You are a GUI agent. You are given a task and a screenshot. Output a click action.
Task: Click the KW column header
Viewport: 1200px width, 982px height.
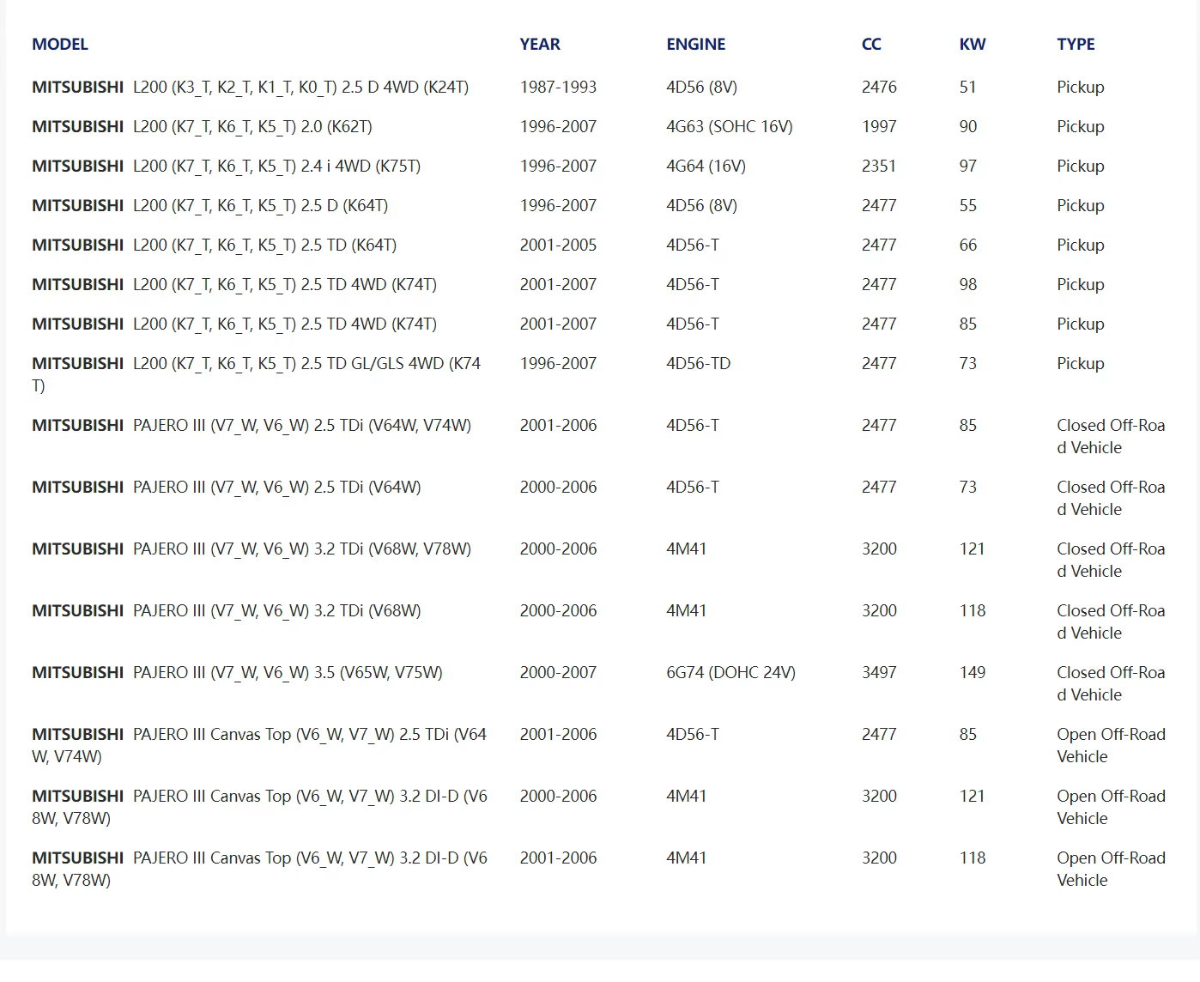973,44
